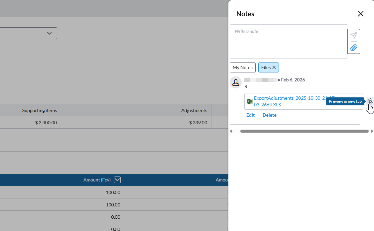Click the Delete link under the note

[x=269, y=115]
